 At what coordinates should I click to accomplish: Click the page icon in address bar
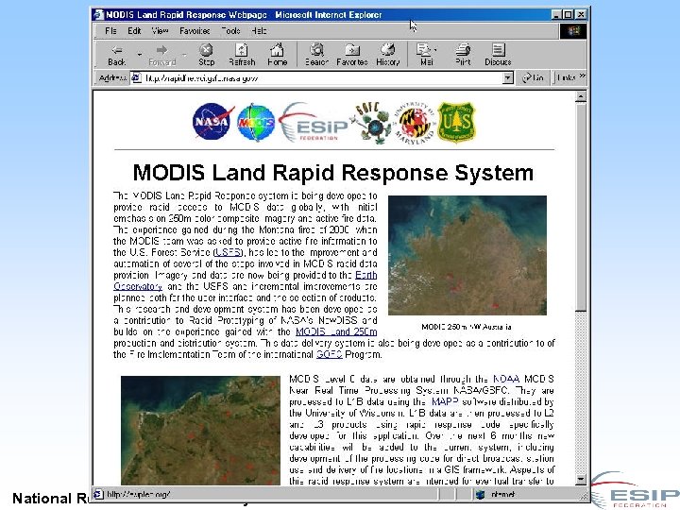pos(137,78)
